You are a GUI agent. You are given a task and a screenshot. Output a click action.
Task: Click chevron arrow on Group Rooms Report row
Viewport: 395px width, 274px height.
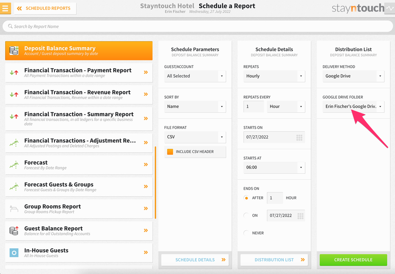tap(146, 208)
